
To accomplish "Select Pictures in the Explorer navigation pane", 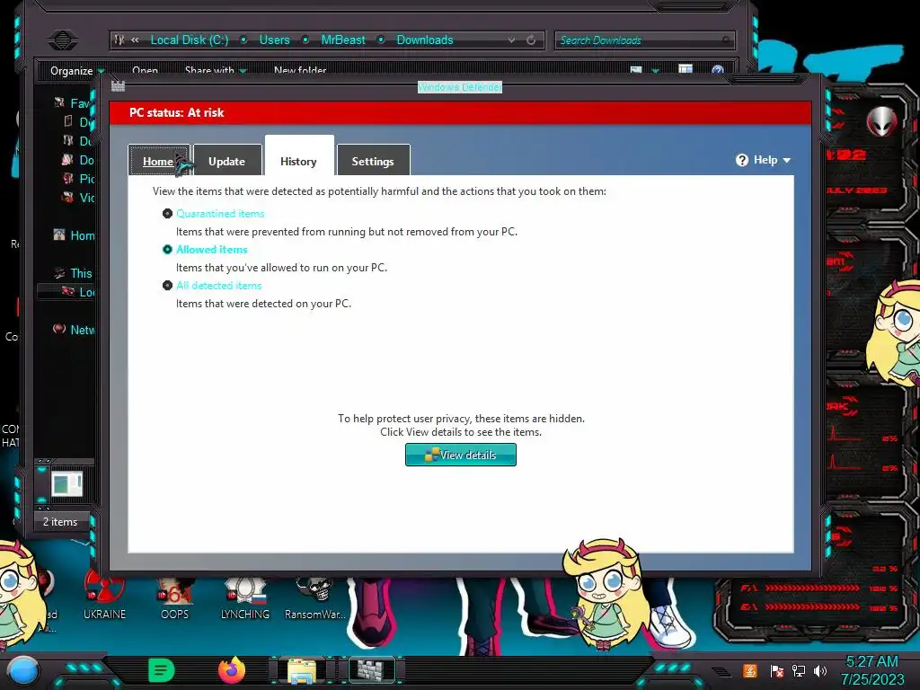I will (78, 179).
